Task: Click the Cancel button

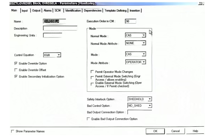Action: [x=175, y=131]
